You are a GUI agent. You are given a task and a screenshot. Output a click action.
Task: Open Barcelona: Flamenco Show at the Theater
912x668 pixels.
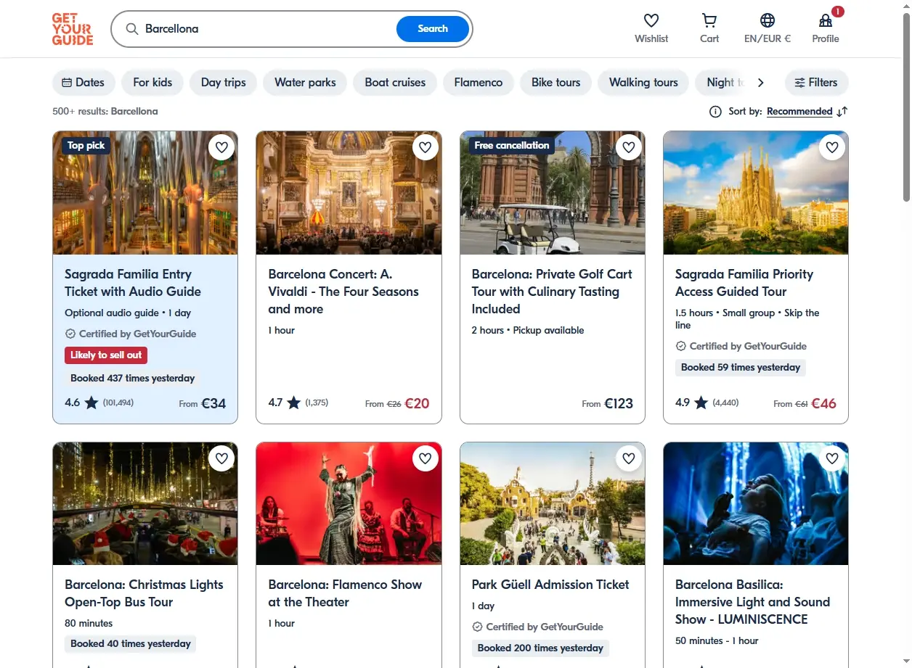tap(345, 593)
